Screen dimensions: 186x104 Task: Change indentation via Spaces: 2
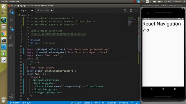[88, 103]
